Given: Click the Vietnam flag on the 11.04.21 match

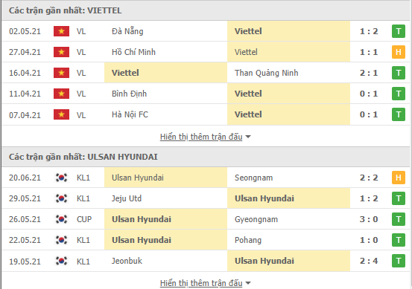Looking at the screenshot, I should pyautogui.click(x=61, y=94).
